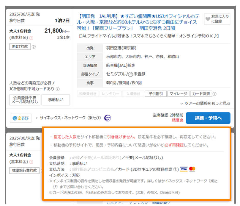Screen dimensions: 240x206
Task: Click red info icon beside 基本料金 in first card
Action: pos(31,38)
